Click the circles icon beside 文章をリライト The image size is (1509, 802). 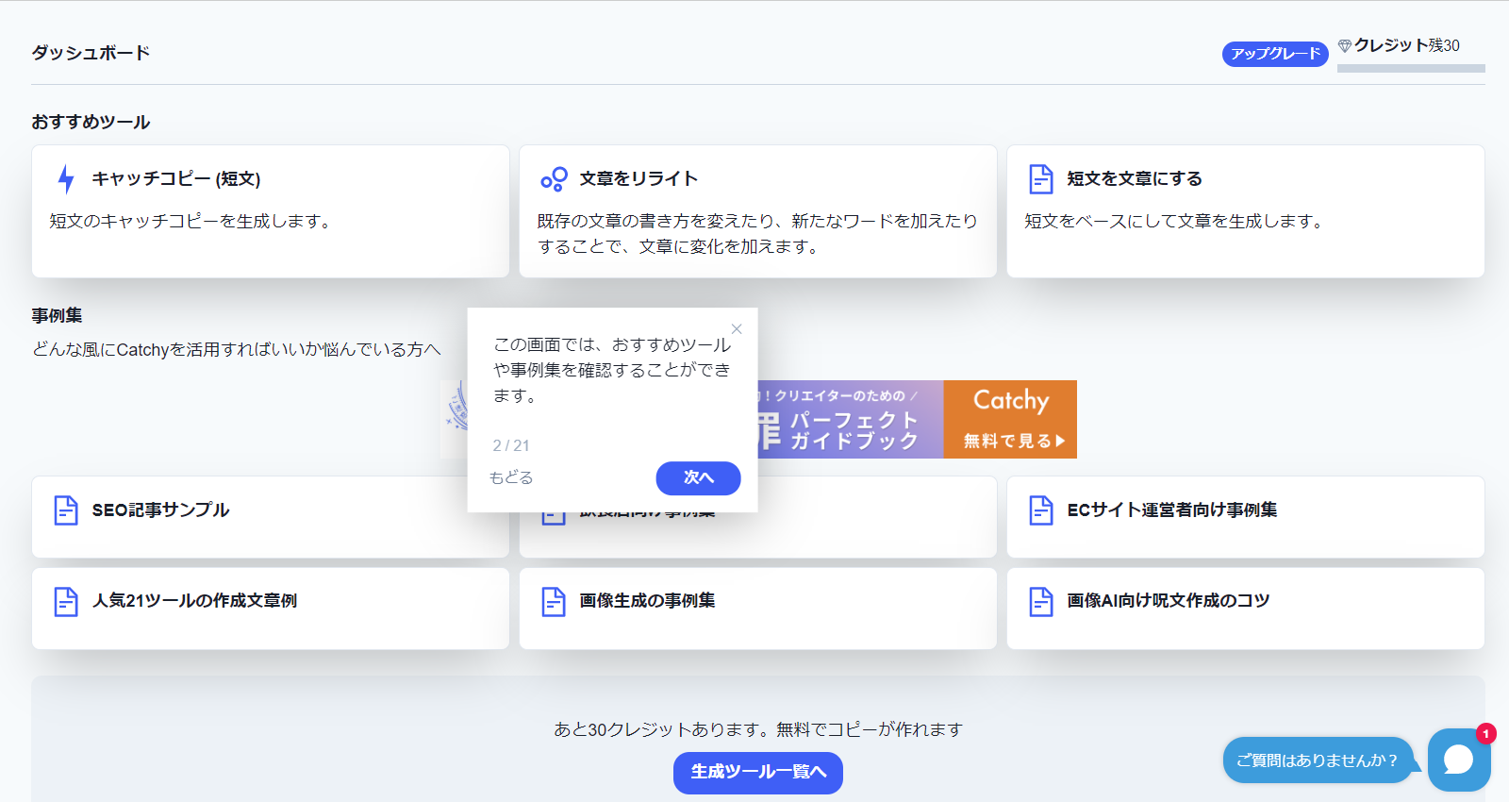point(554,178)
